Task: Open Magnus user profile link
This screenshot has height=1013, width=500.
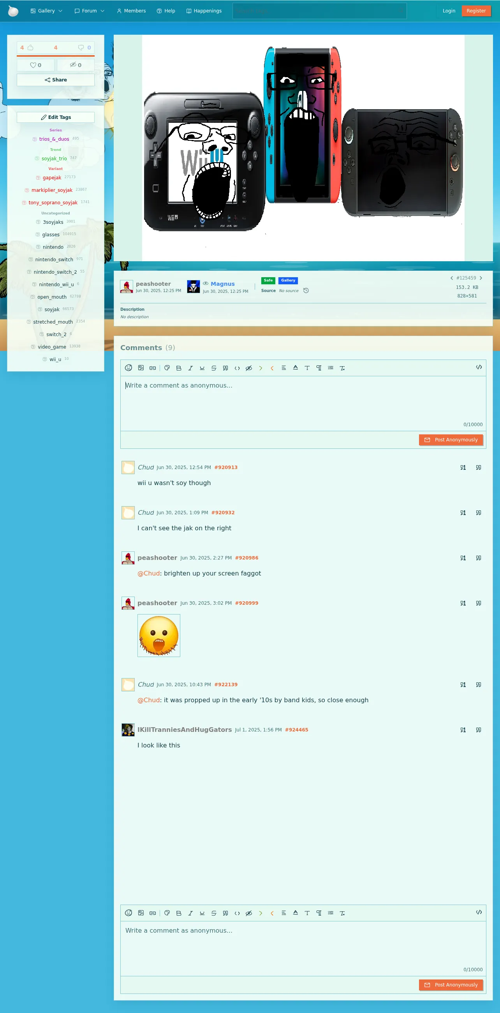Action: (x=223, y=284)
